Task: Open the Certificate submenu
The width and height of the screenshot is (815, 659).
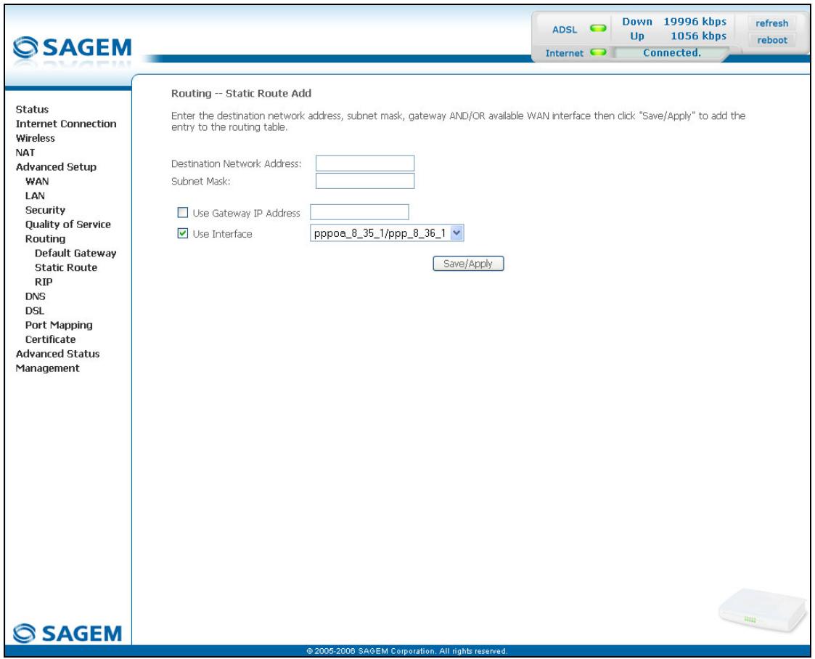Action: point(50,339)
